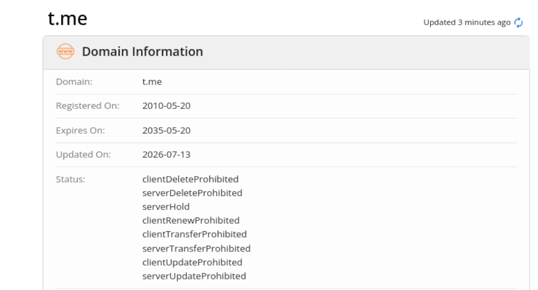This screenshot has height=290, width=538.
Task: Click the blue refresh arrows icon
Action: (519, 23)
